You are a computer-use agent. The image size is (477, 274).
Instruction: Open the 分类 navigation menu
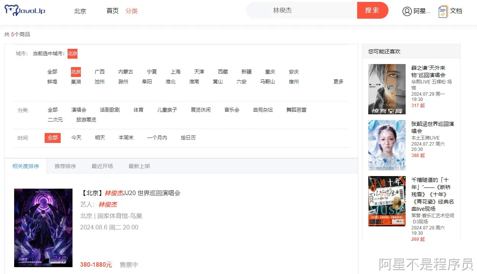point(131,11)
